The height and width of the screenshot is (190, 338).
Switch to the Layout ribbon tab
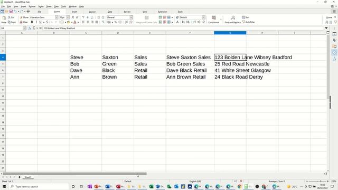click(92, 12)
